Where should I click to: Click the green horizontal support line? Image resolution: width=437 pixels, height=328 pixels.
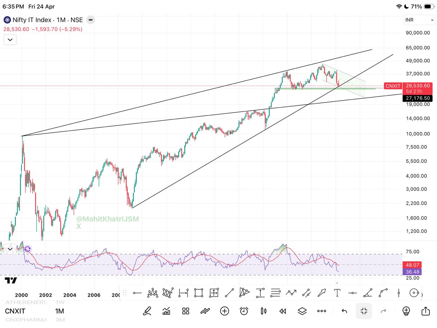(x=327, y=89)
